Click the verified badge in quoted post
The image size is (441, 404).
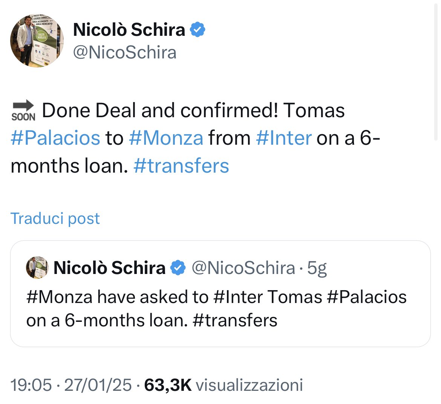click(178, 267)
